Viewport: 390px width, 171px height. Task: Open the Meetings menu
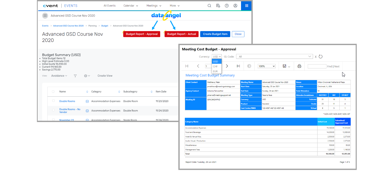click(154, 5)
